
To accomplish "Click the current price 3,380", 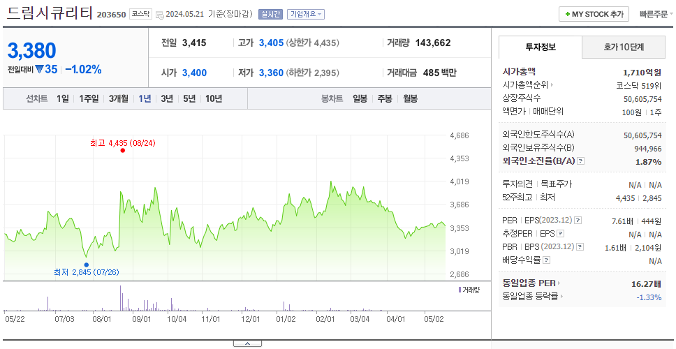I will pyautogui.click(x=31, y=51).
